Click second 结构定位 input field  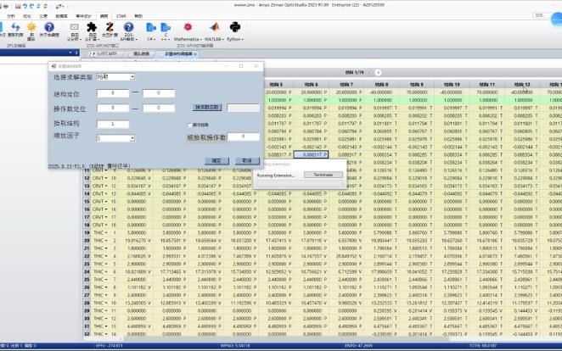(x=159, y=93)
